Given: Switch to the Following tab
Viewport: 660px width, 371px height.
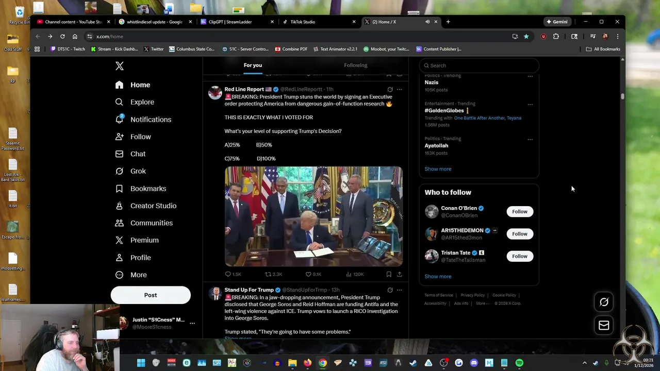Looking at the screenshot, I should pyautogui.click(x=356, y=65).
